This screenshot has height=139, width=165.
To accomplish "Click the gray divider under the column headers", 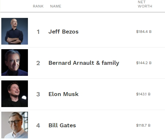I will [x=83, y=12].
